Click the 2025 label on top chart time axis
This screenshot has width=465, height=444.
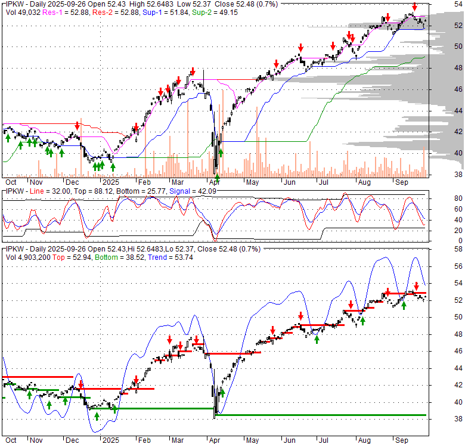click(111, 182)
